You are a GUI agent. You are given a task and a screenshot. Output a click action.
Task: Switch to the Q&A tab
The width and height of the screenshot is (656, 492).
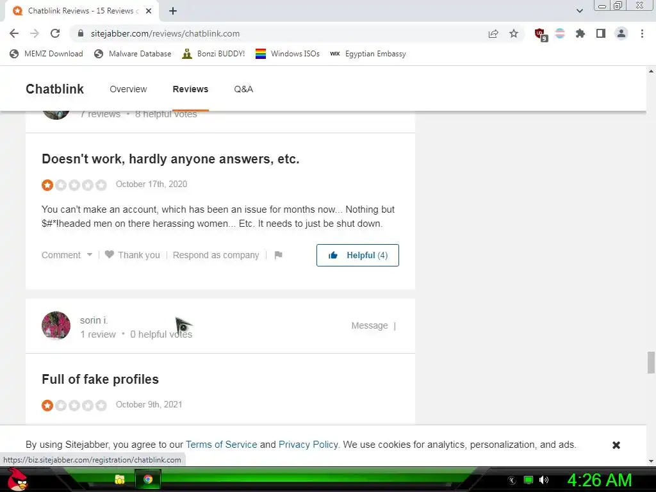pos(243,89)
